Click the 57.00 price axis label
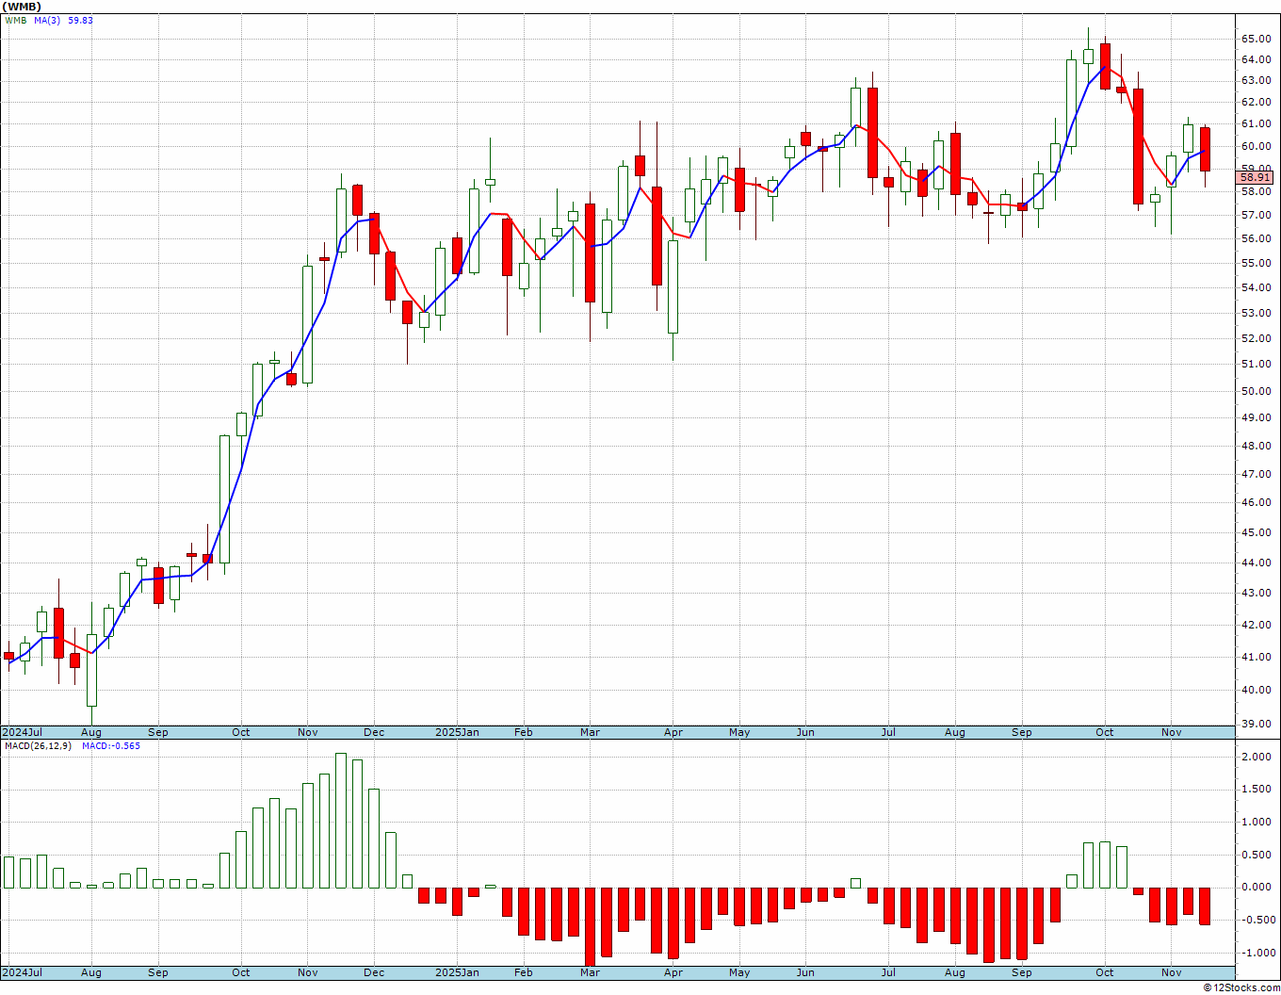1281x995 pixels. coord(1256,215)
